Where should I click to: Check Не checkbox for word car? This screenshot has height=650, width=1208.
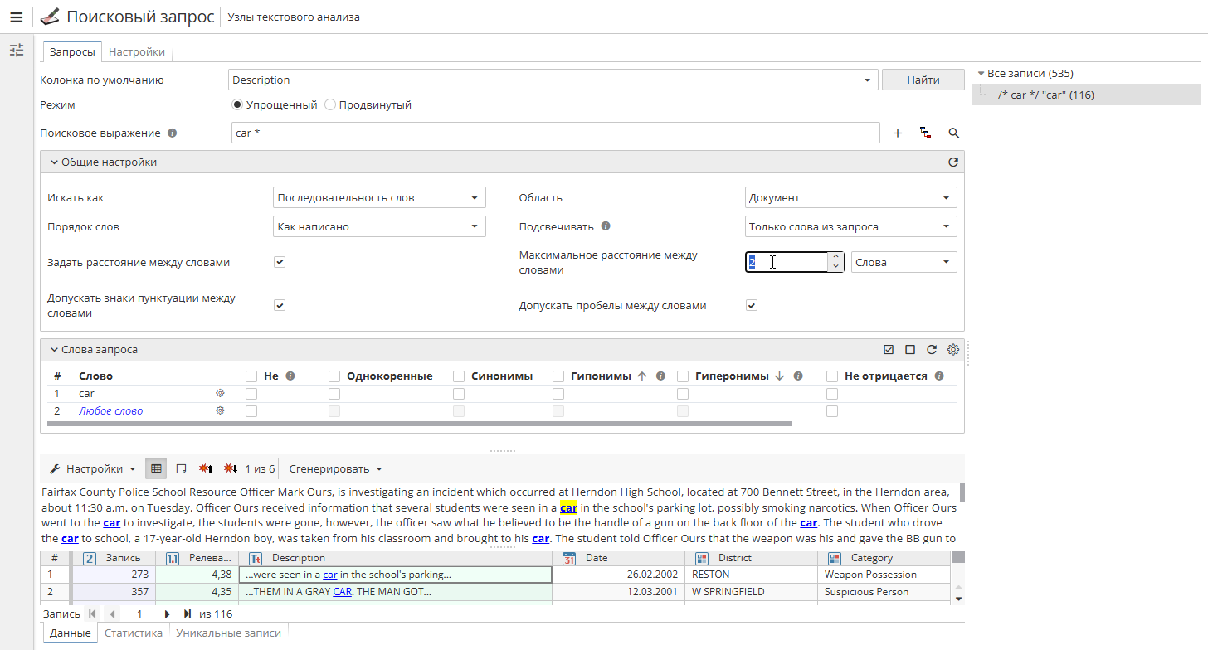pyautogui.click(x=251, y=394)
